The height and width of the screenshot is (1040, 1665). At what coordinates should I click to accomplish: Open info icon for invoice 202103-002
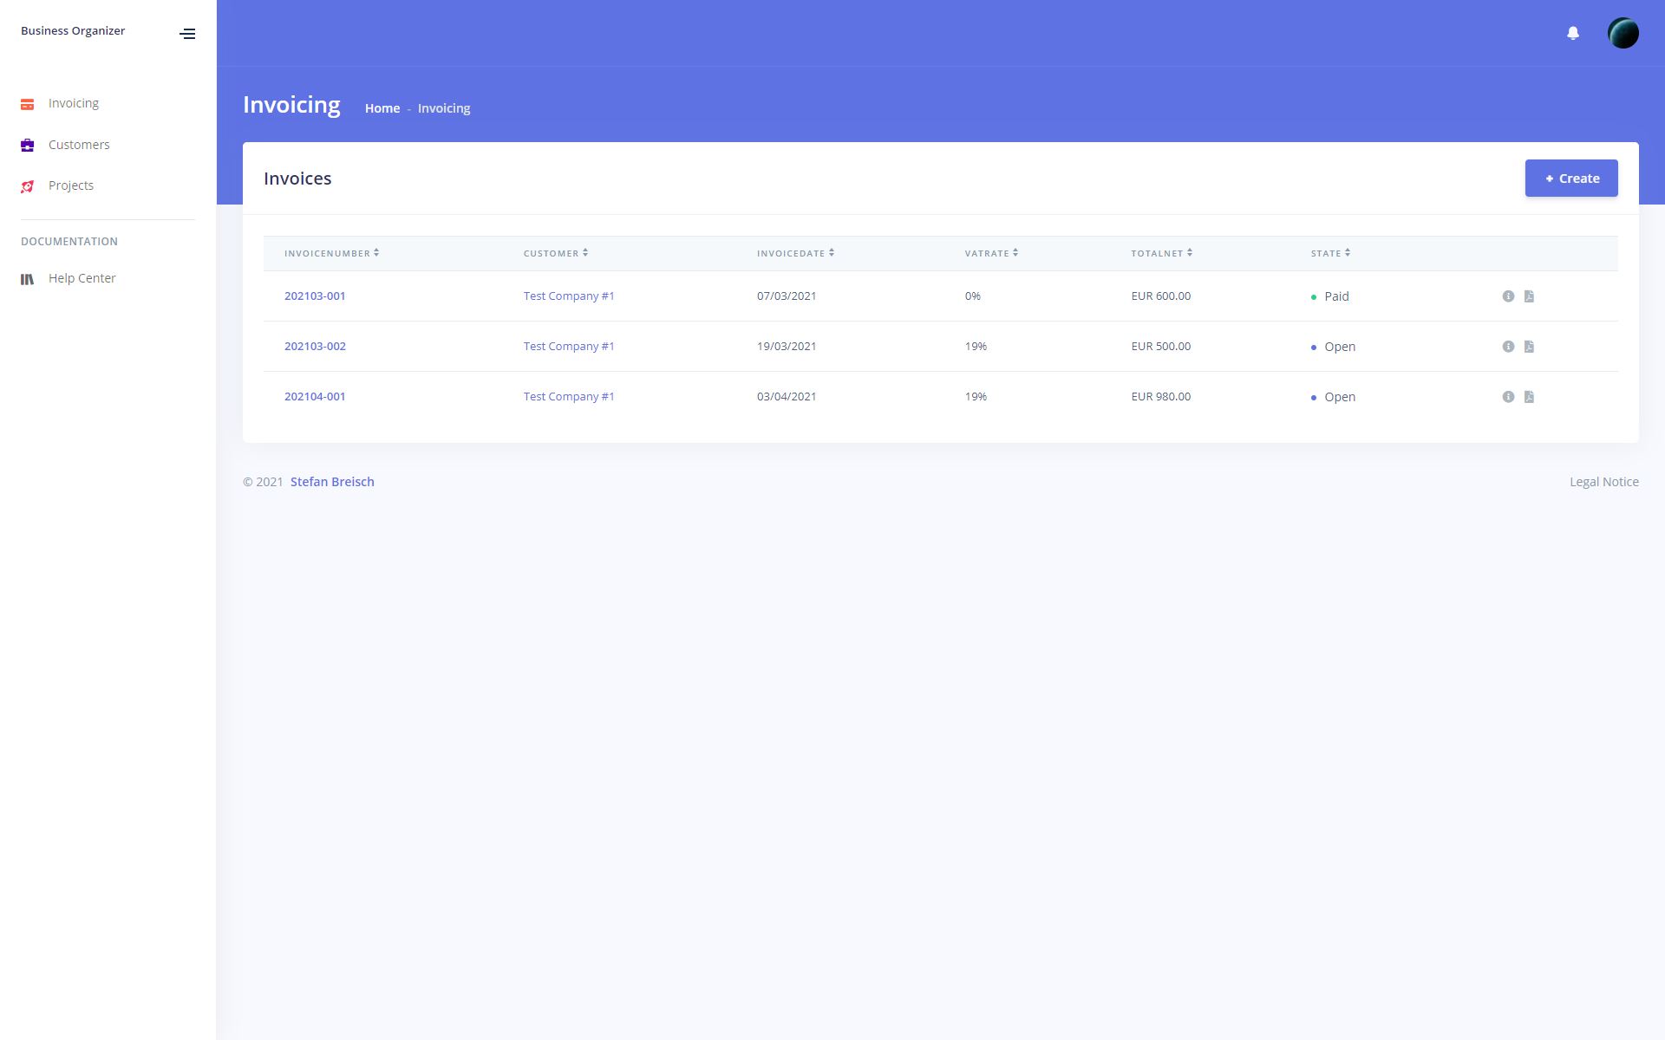click(1508, 347)
